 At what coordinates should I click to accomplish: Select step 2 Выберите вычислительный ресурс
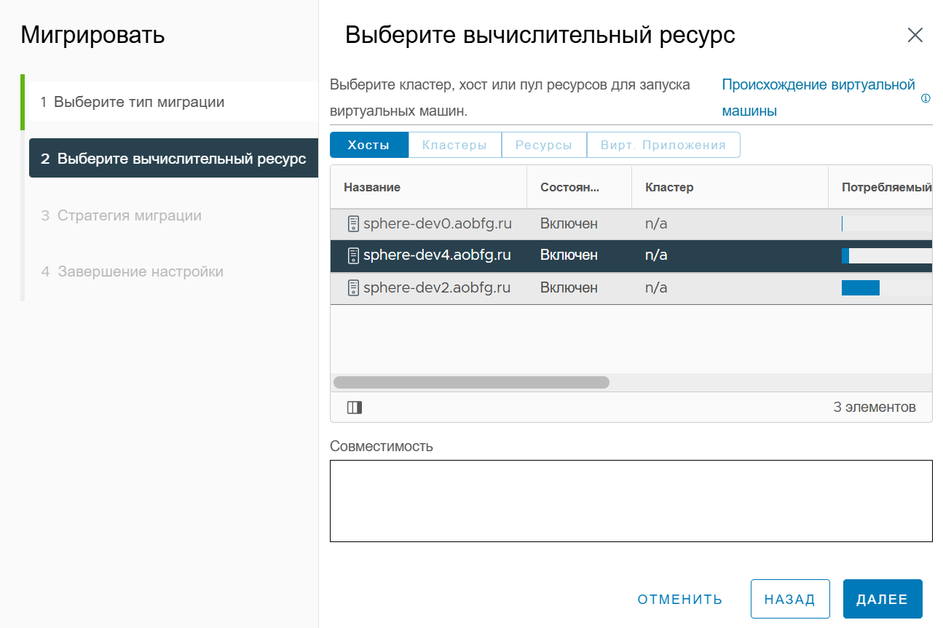coord(173,159)
